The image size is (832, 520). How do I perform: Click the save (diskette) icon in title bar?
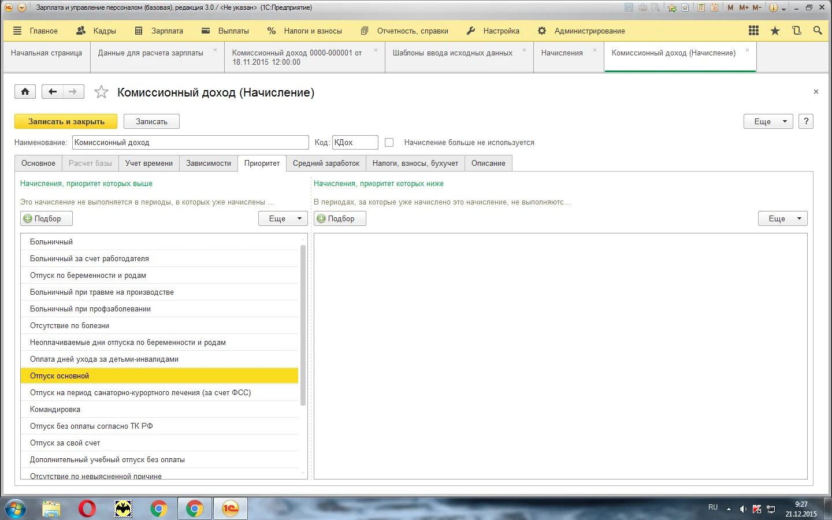[x=629, y=8]
